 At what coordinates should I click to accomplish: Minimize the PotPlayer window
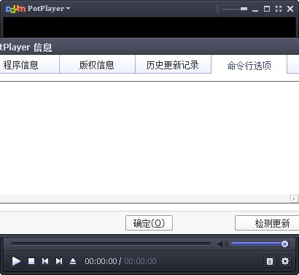click(x=255, y=9)
